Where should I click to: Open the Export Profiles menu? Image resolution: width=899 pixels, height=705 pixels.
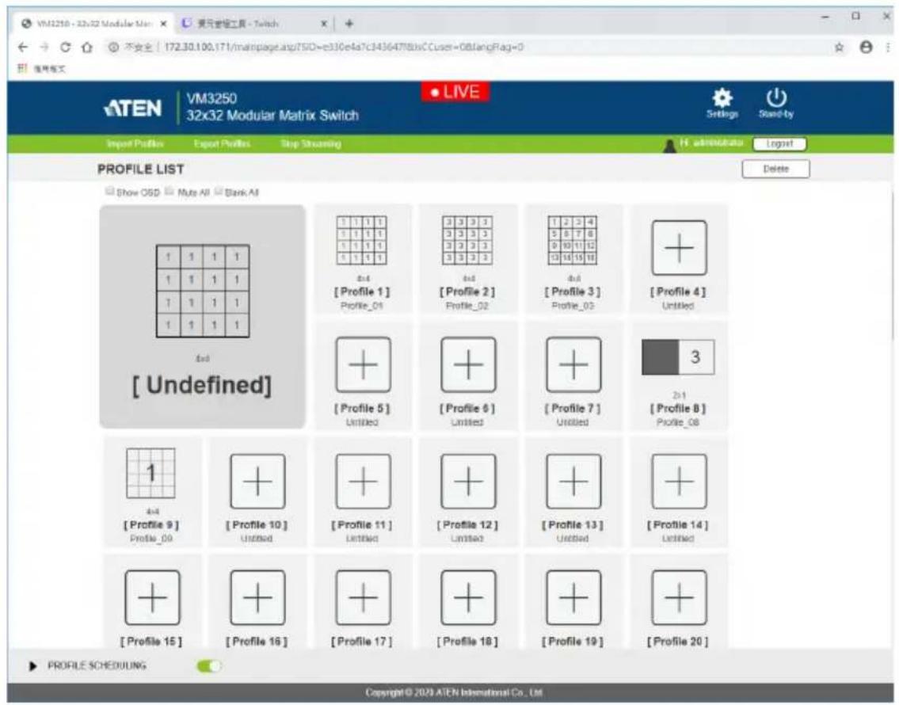click(222, 144)
